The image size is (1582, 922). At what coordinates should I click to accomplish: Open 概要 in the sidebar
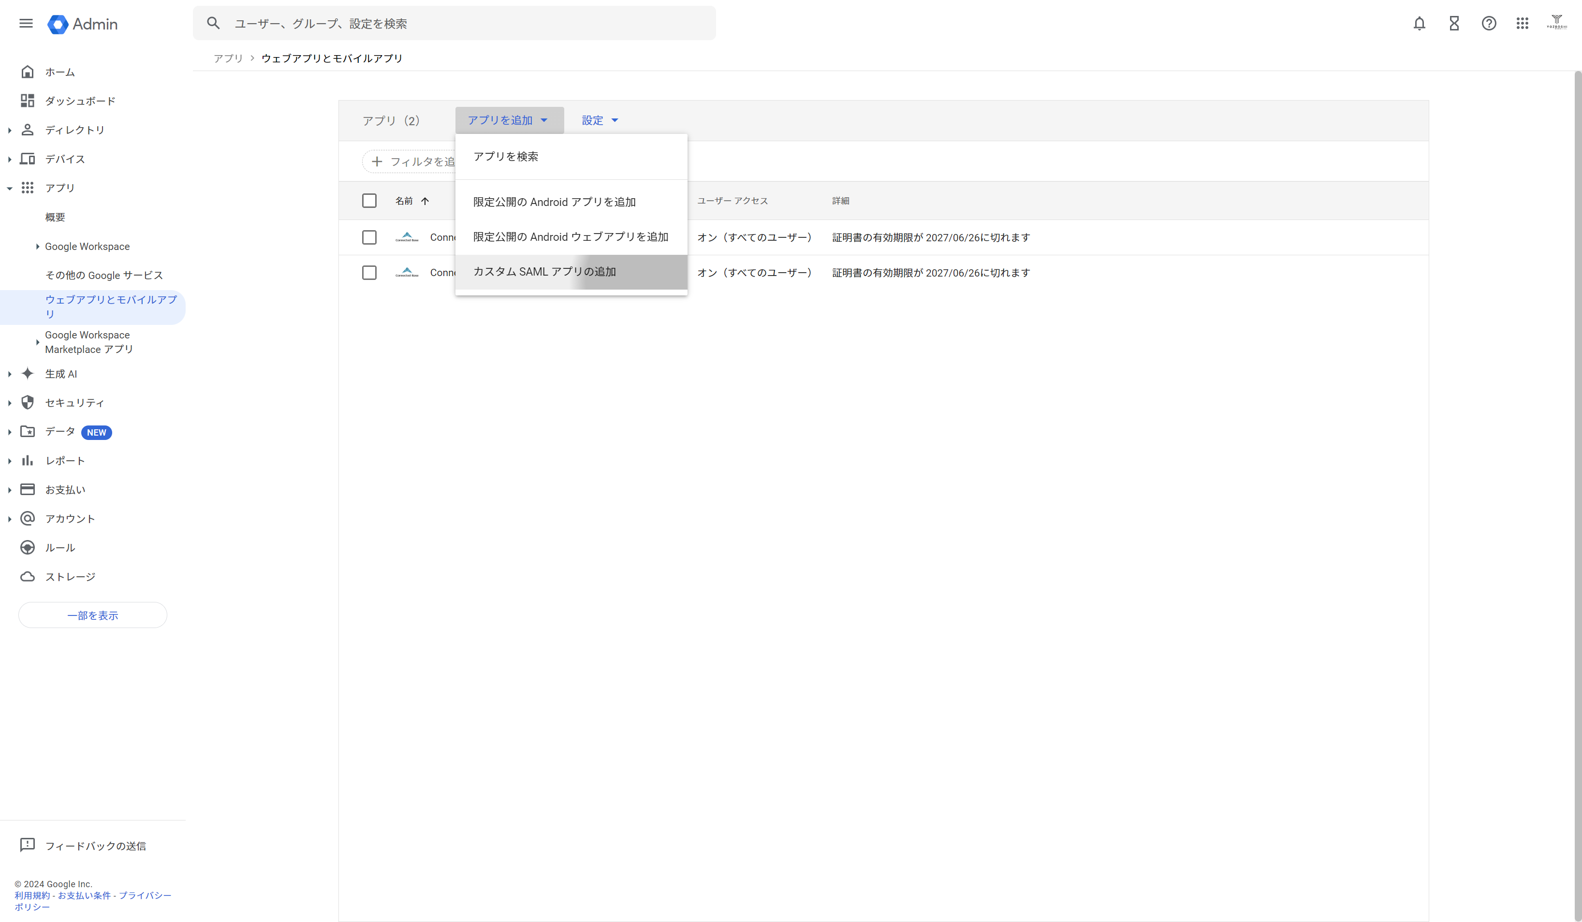pyautogui.click(x=55, y=217)
